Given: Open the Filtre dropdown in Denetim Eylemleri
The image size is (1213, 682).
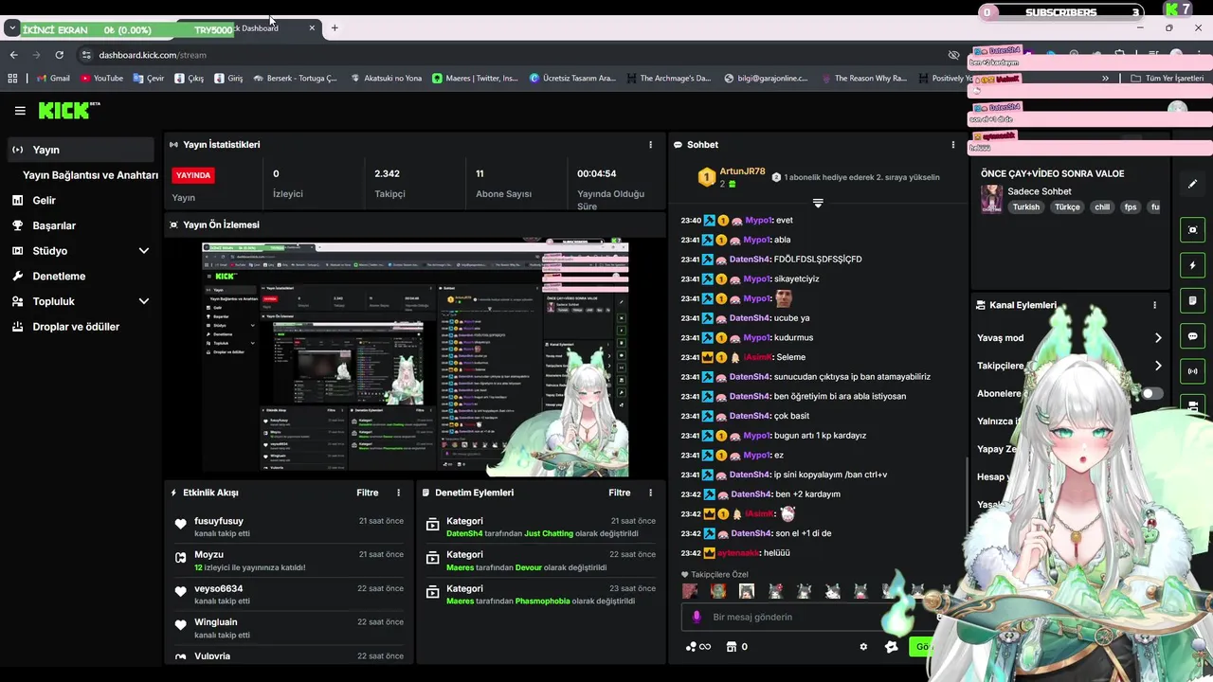Looking at the screenshot, I should coord(620,493).
